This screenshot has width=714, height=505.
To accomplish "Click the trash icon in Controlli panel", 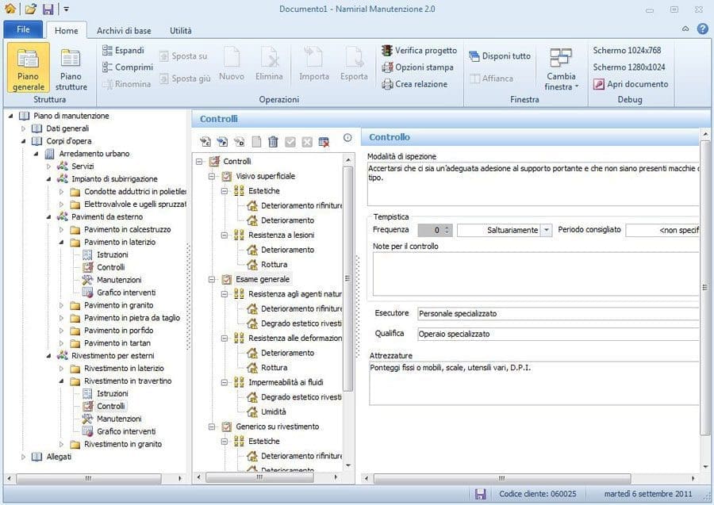I will click(x=274, y=140).
